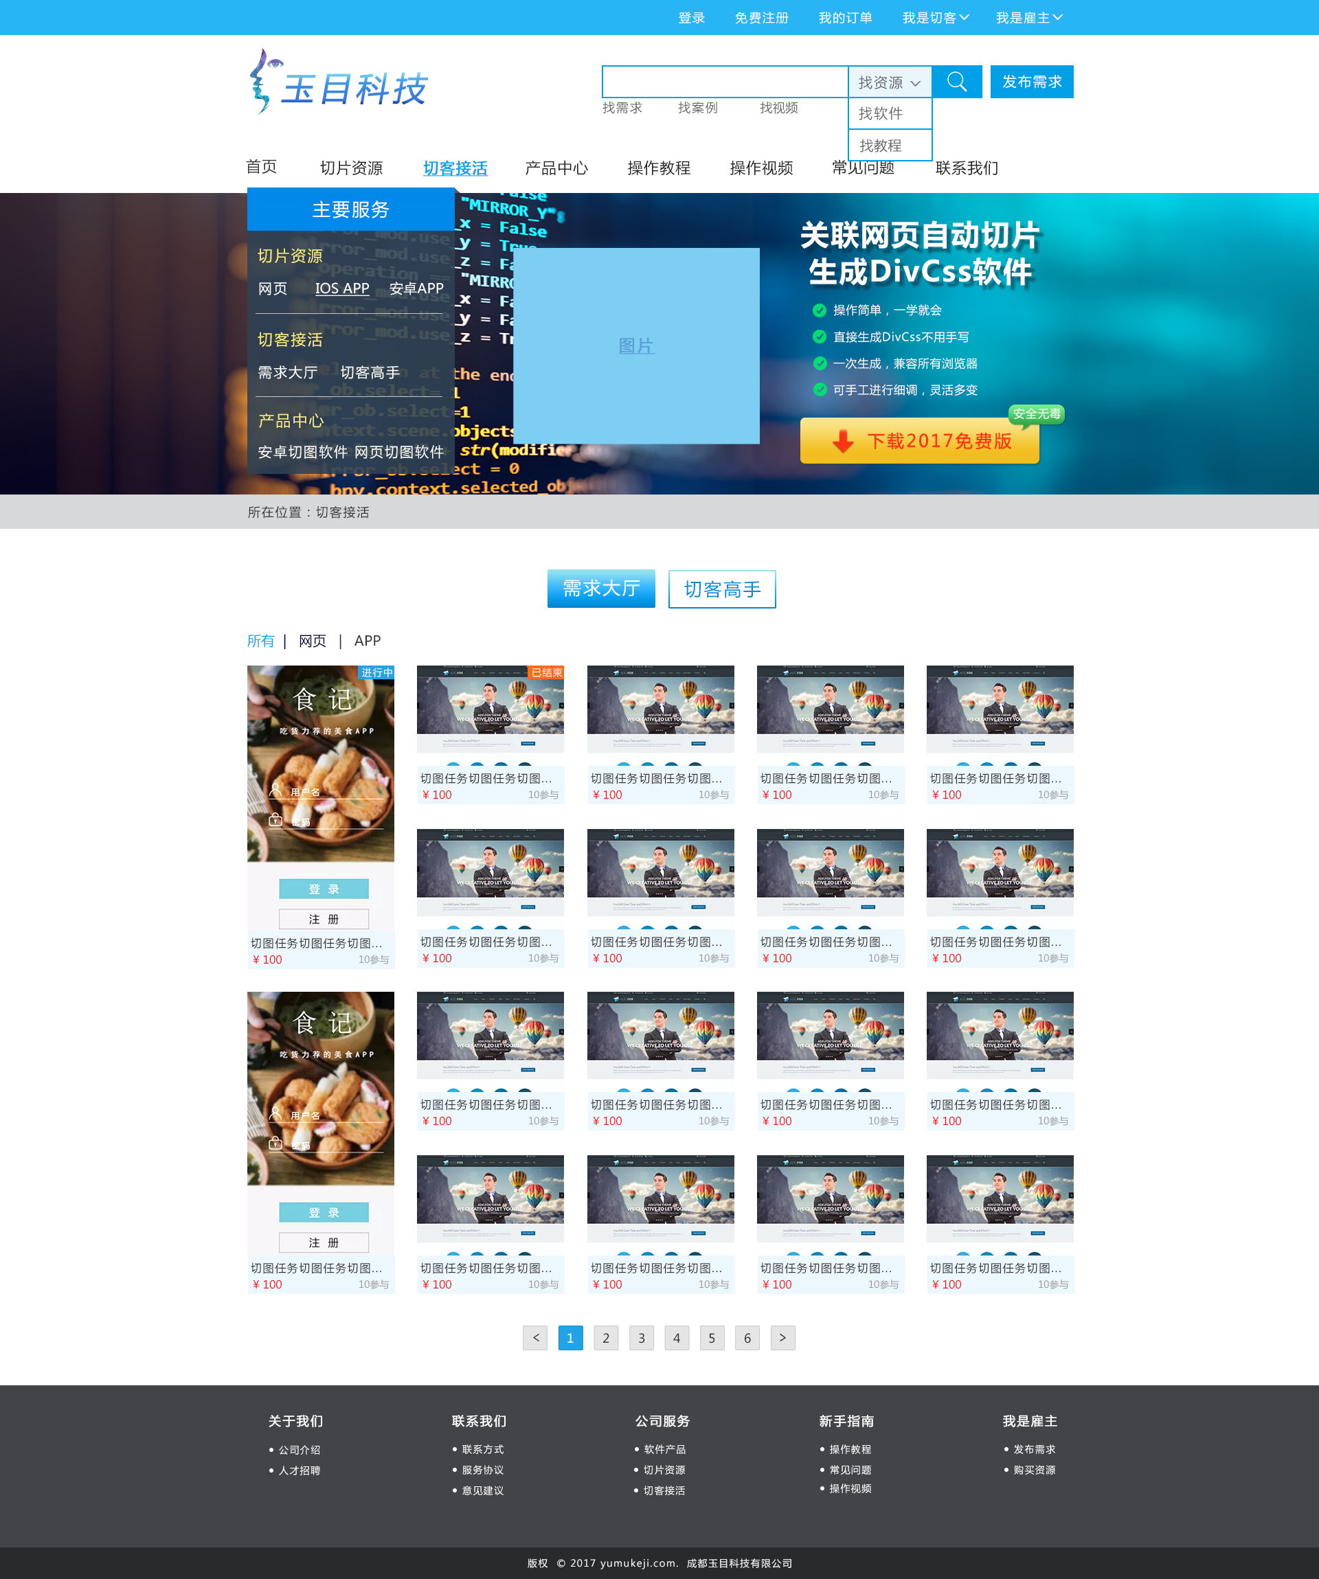Go to the previous page arrow
The image size is (1319, 1579).
click(x=535, y=1338)
